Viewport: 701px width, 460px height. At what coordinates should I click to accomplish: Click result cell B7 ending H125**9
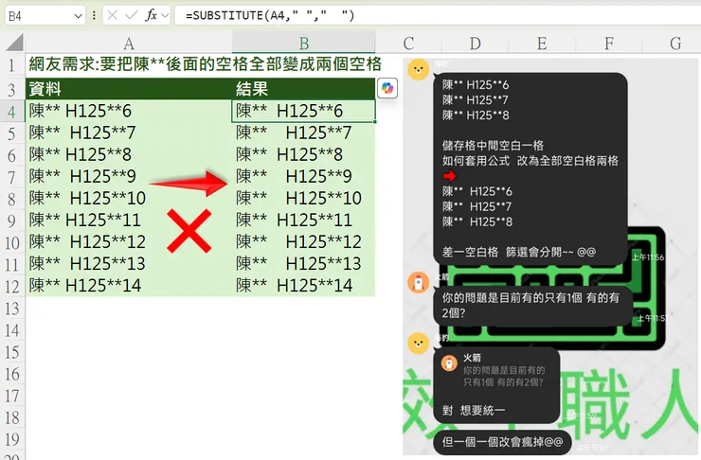coord(303,176)
